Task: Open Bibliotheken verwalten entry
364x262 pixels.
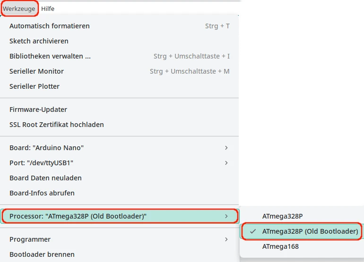Action: click(x=50, y=56)
